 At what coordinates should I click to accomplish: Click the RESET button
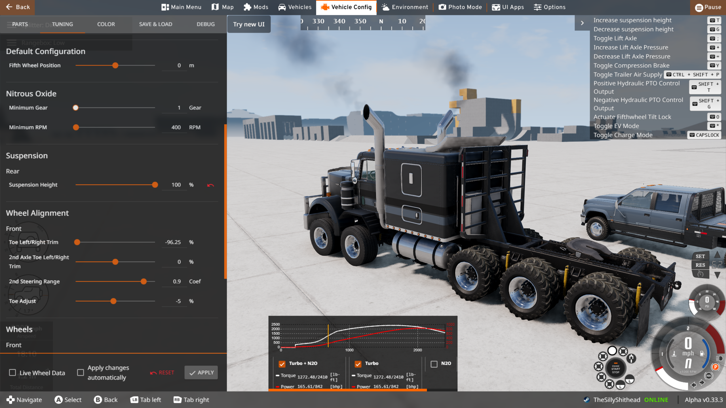(162, 373)
